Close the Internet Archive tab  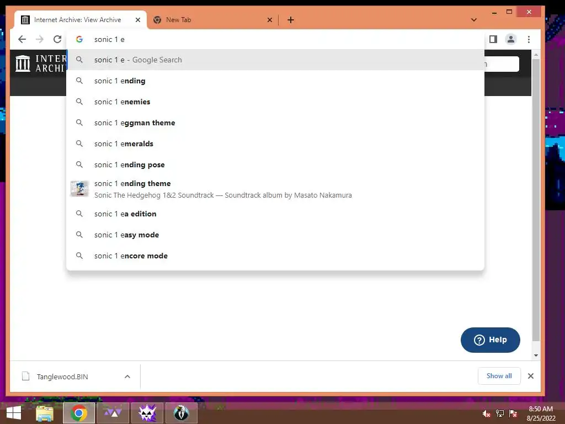pyautogui.click(x=137, y=20)
